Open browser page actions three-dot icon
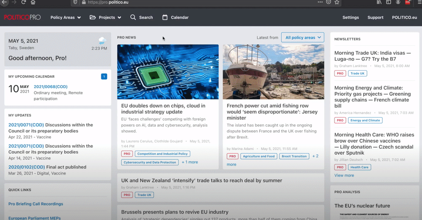Image resolution: width=422 pixels, height=220 pixels. tap(320, 2)
